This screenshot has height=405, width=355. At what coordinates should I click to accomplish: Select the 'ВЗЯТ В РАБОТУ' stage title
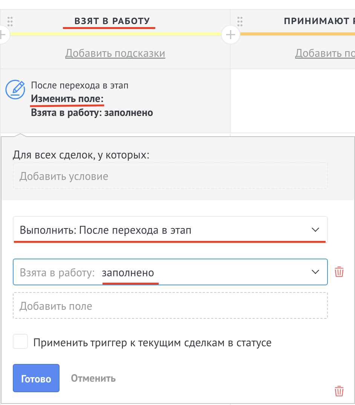[x=112, y=21]
